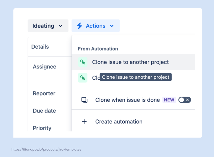Click the plus icon beside Create automation
214x157 pixels.
click(x=84, y=122)
